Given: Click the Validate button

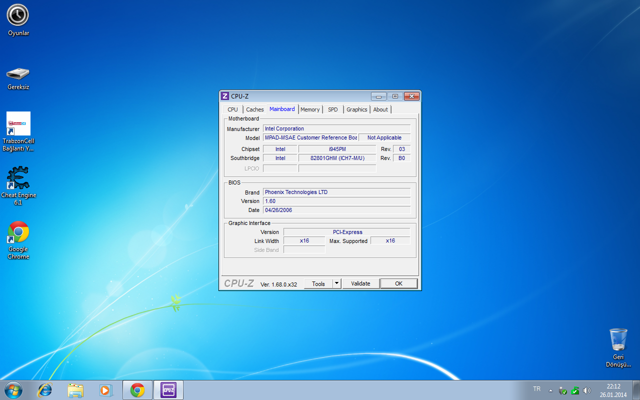Looking at the screenshot, I should [360, 283].
